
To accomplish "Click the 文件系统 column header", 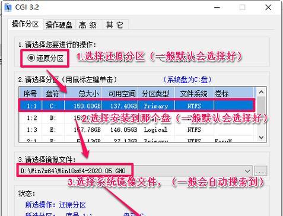I will click(194, 94).
